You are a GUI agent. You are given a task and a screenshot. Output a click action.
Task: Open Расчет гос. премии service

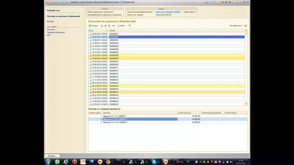(x=135, y=15)
